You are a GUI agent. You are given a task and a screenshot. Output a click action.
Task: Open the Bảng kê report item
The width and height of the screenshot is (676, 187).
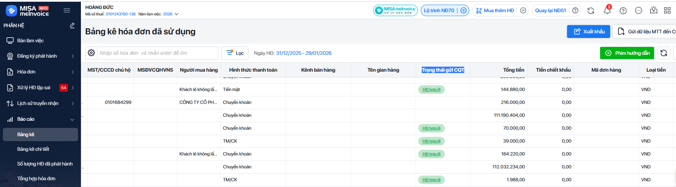tap(40, 134)
